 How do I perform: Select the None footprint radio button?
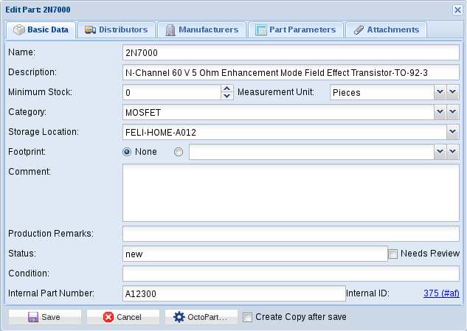127,152
